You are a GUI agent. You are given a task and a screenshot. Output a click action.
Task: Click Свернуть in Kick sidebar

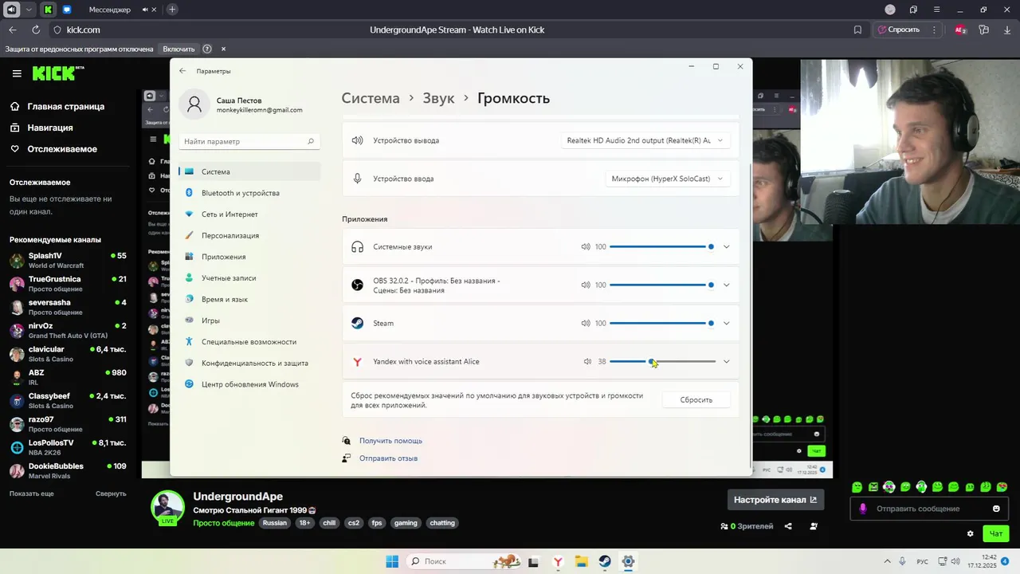(111, 493)
